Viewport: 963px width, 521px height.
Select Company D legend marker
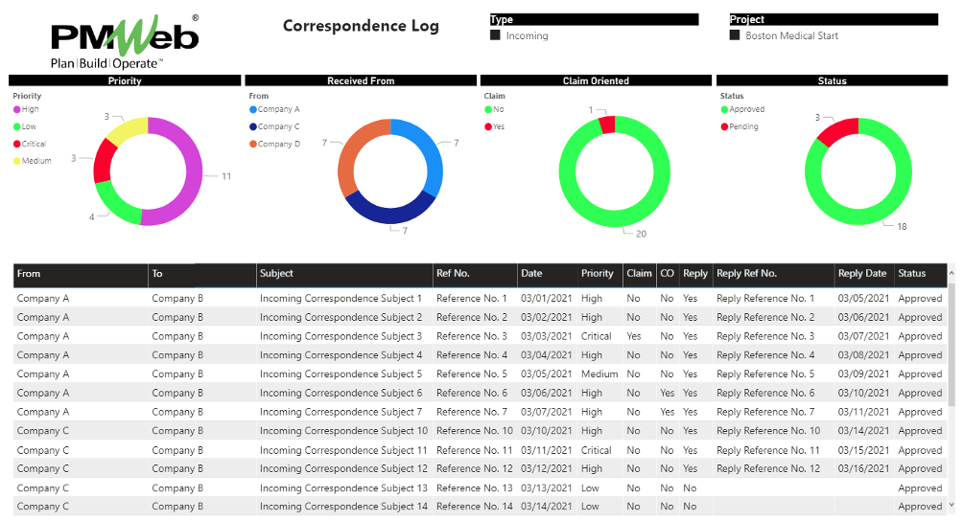pos(253,144)
